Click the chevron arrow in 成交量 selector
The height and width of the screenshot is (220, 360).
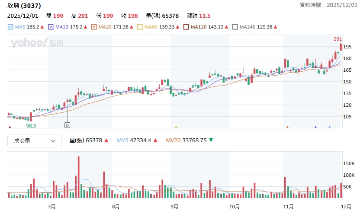(53, 140)
